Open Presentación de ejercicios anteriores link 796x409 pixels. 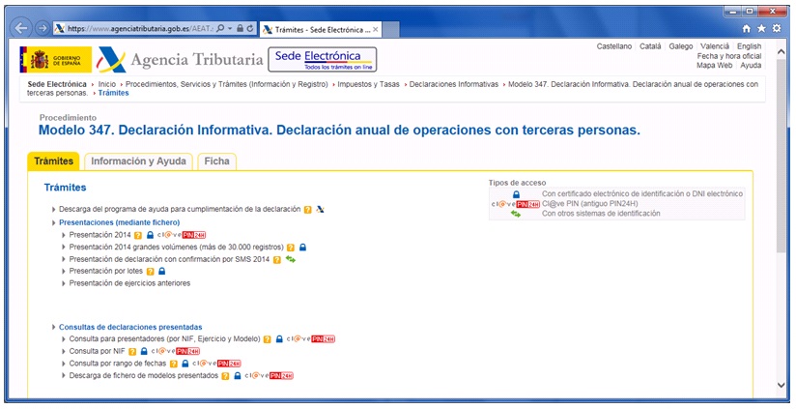(129, 283)
